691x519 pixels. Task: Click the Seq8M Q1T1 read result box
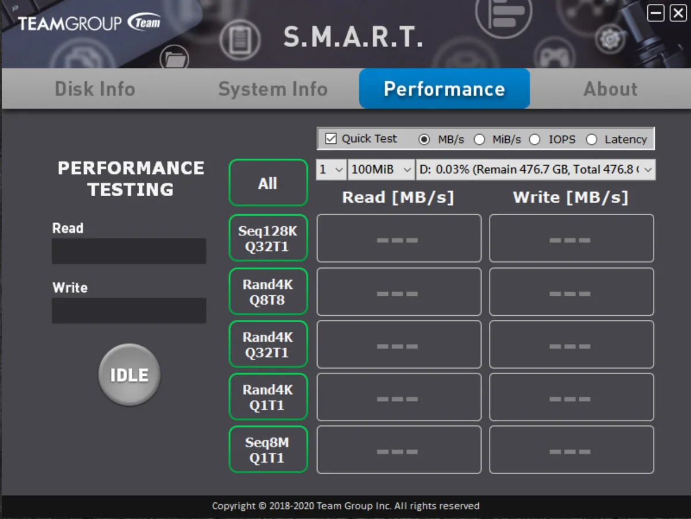click(x=399, y=450)
